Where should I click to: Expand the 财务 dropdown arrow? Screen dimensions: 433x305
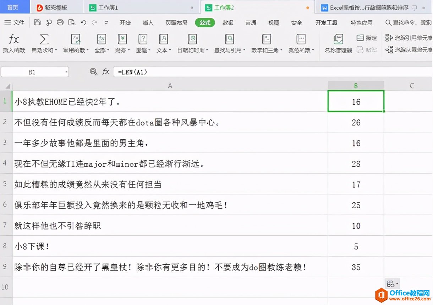click(128, 50)
